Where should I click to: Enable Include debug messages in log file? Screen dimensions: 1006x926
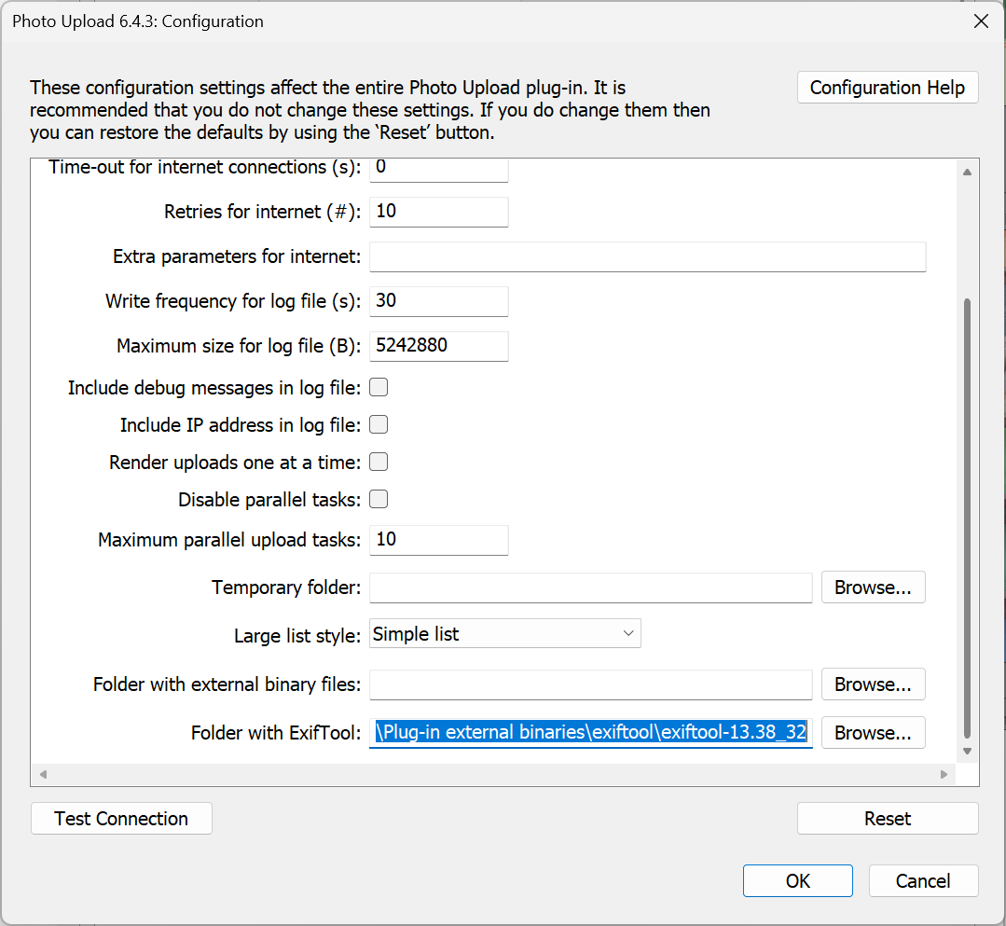pos(379,388)
